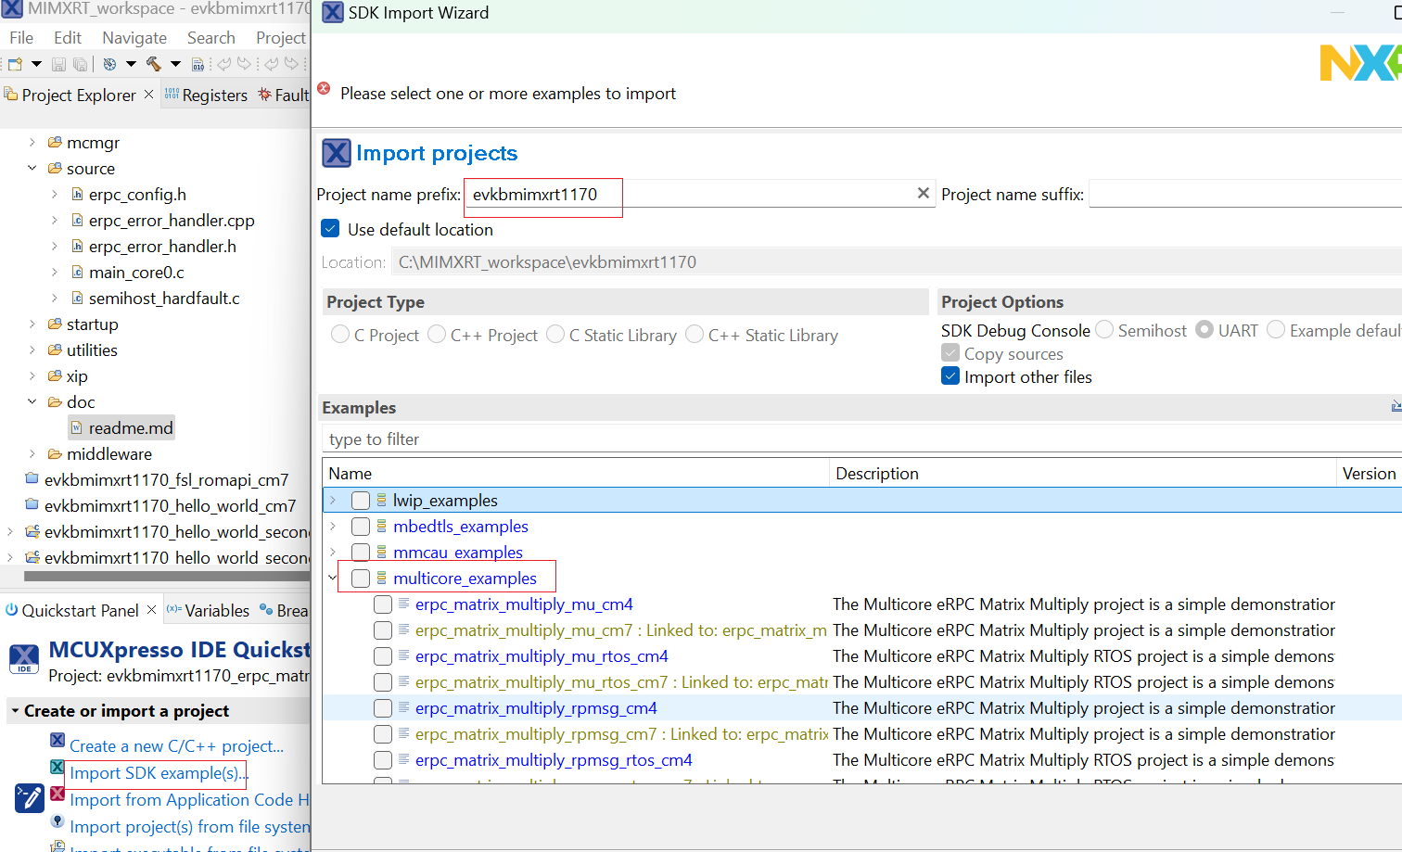Select the Semihost radio button
This screenshot has width=1402, height=852.
[1104, 329]
